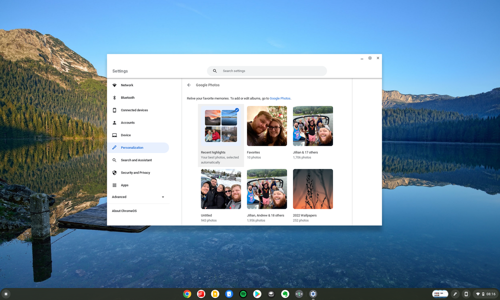Select the Apps grid icon
Image resolution: width=500 pixels, height=300 pixels.
(x=114, y=185)
